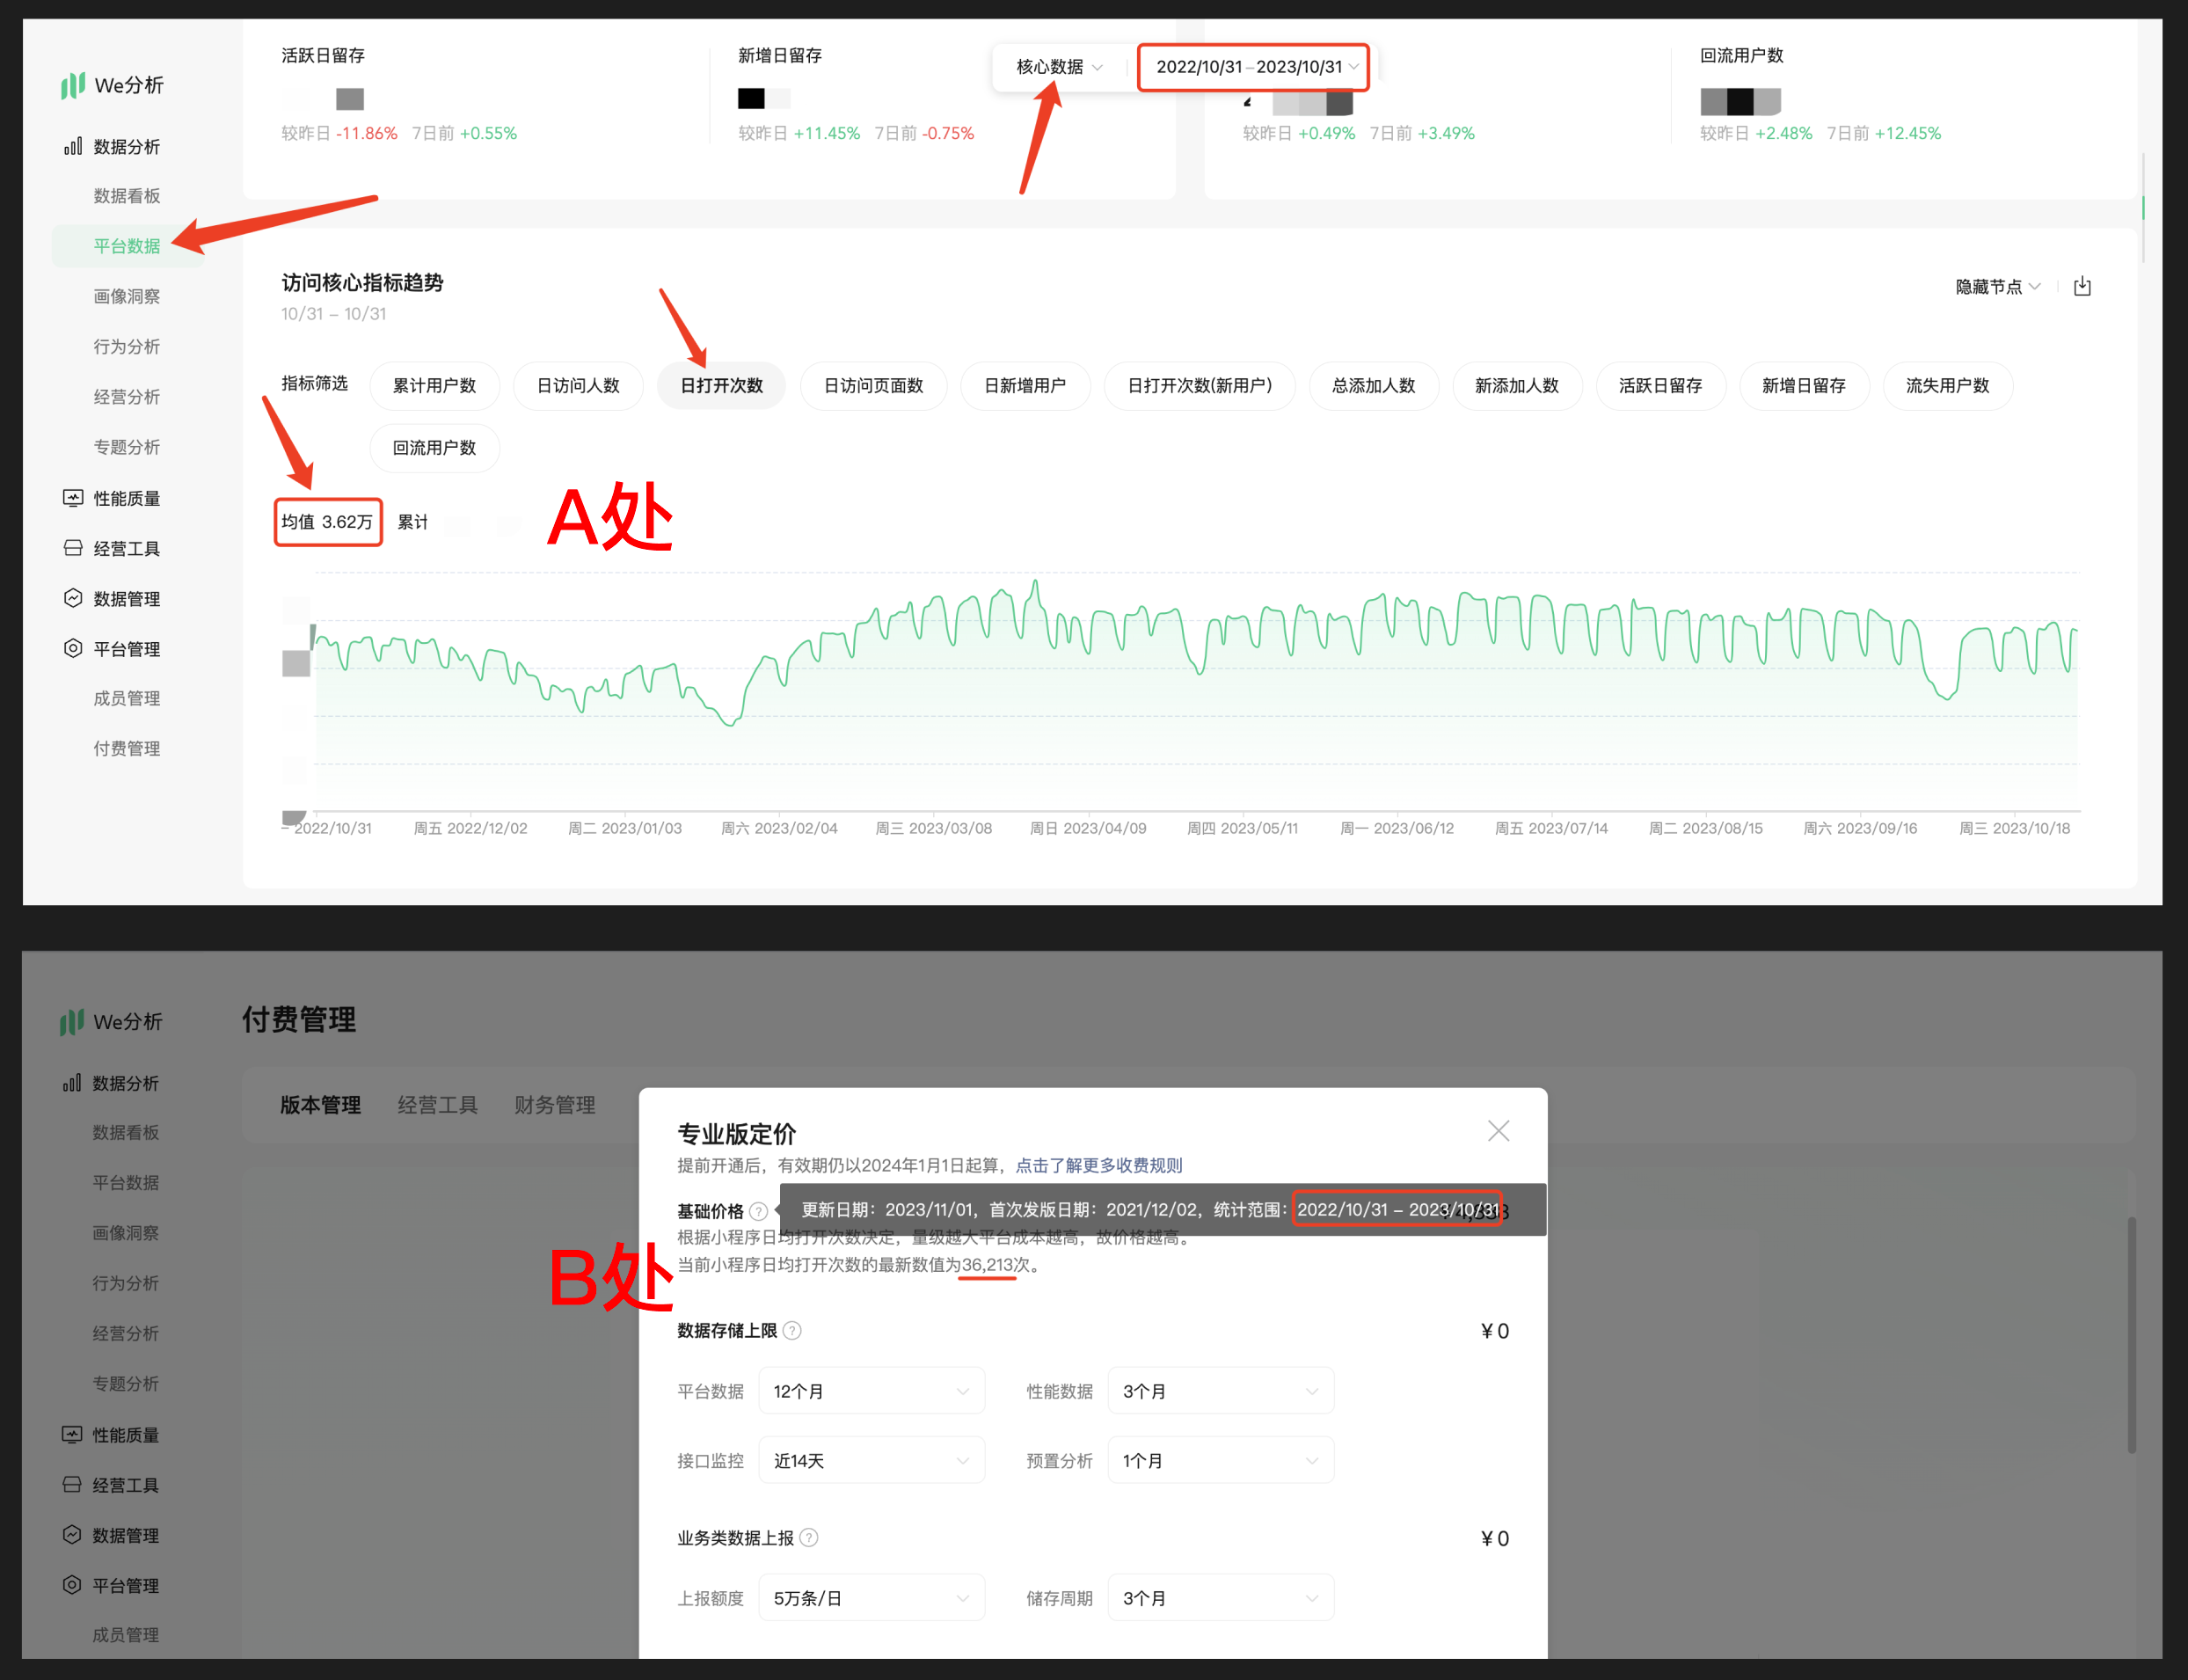This screenshot has height=1680, width=2188.
Task: Expand the 平台数据 12个月 storage dropdown
Action: coord(871,1391)
